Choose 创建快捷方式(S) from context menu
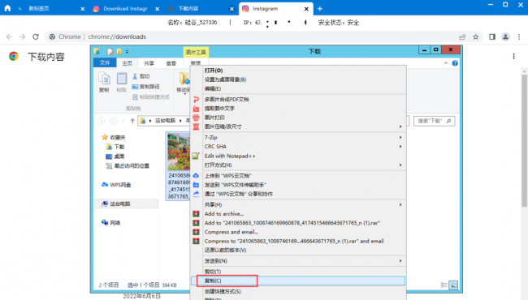The image size is (528, 300). pos(298,291)
